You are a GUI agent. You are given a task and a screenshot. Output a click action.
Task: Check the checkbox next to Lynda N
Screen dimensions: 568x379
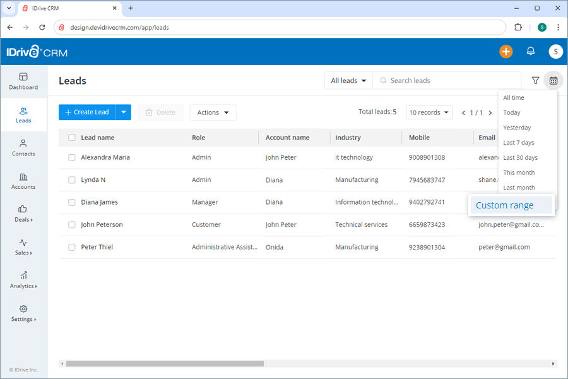pos(71,179)
